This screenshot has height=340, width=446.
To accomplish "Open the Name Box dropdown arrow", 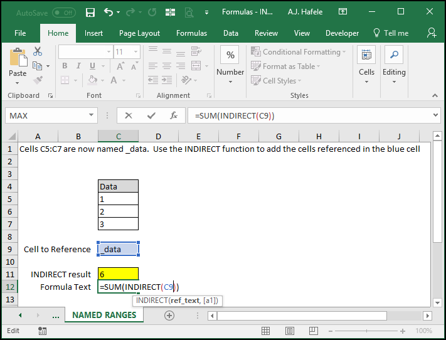I will coord(91,115).
